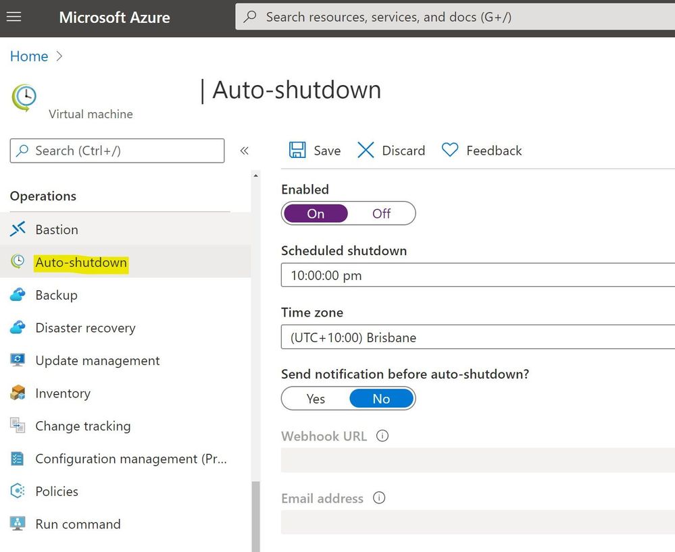Open Configuration management menu item
The height and width of the screenshot is (552, 675).
(125, 458)
